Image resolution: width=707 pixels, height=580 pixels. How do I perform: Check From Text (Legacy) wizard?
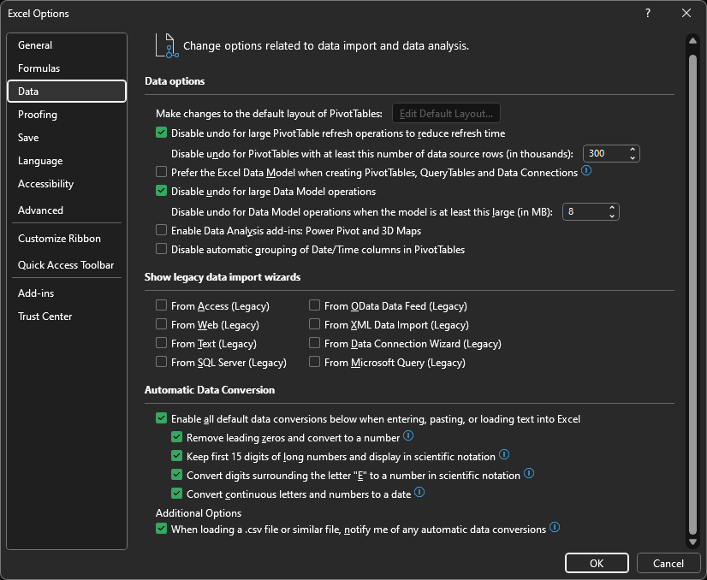162,343
